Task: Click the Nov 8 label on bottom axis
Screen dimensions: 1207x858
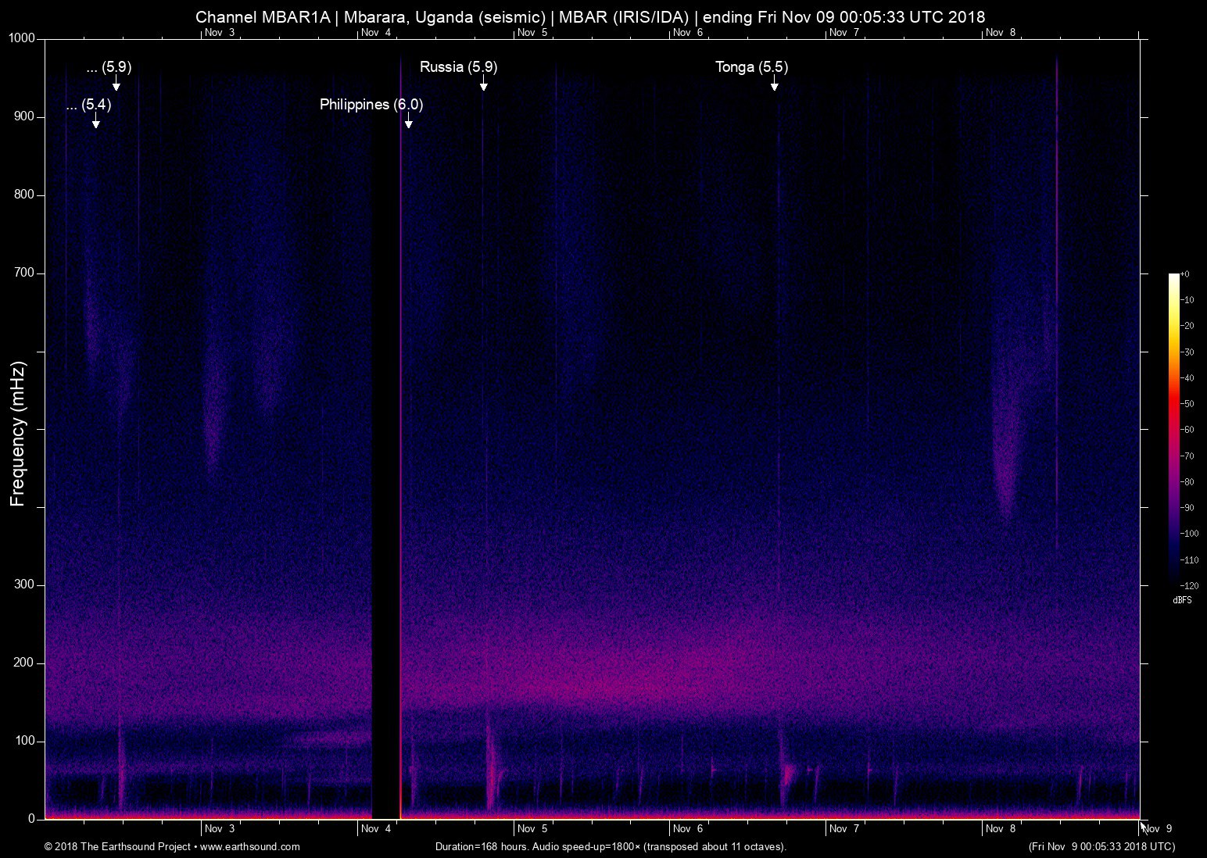Action: click(1001, 828)
